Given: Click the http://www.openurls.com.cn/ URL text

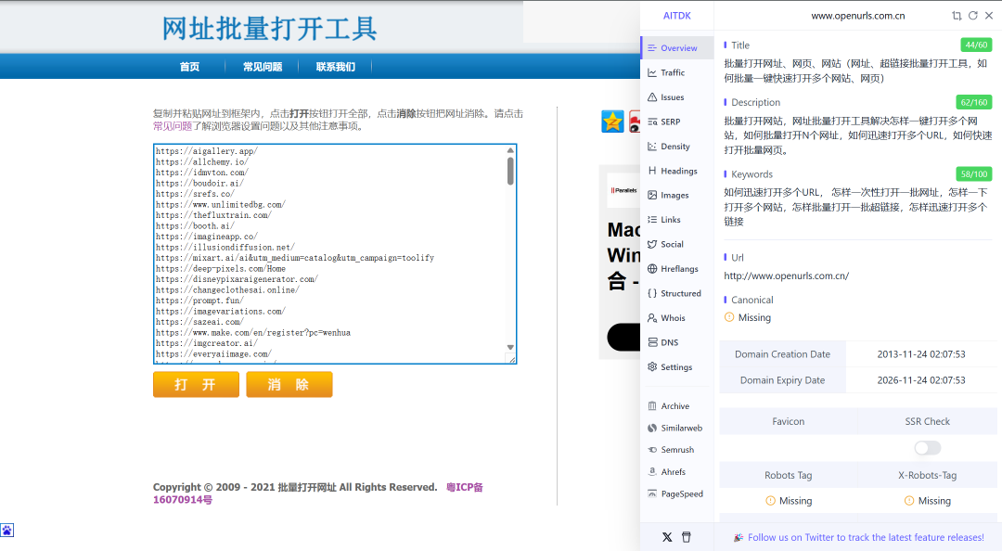Looking at the screenshot, I should 786,276.
